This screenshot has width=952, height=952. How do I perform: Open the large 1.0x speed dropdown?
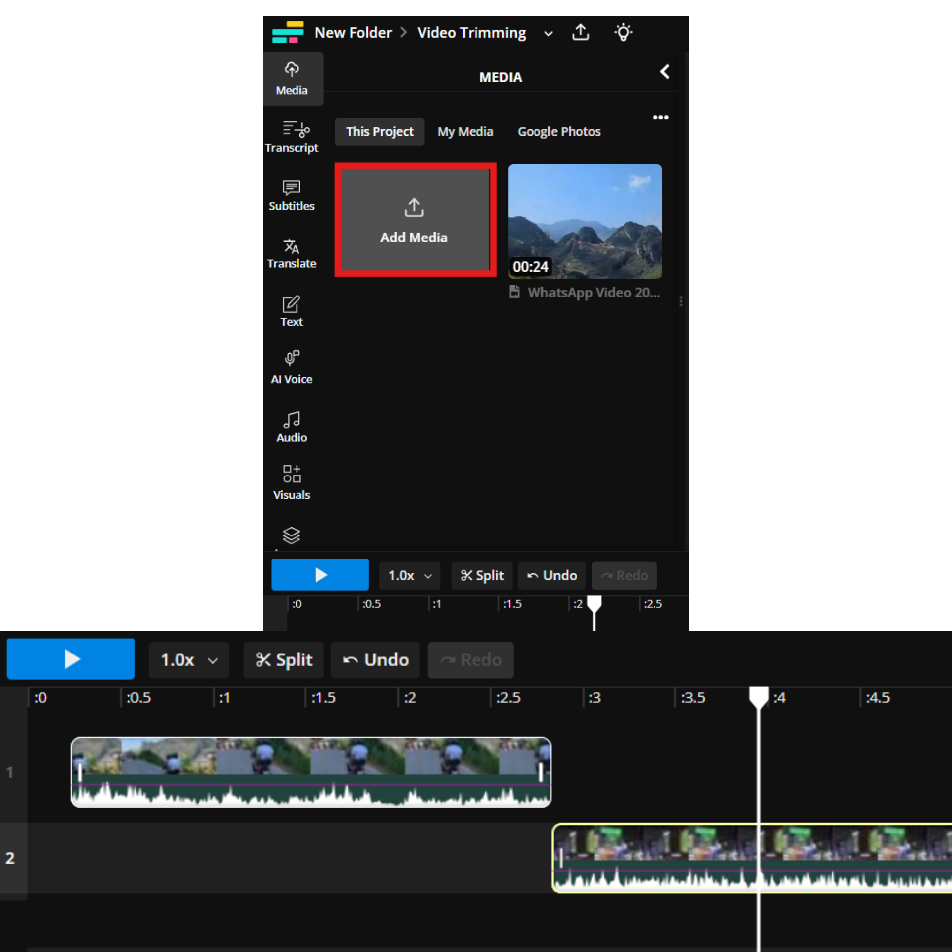click(x=188, y=660)
